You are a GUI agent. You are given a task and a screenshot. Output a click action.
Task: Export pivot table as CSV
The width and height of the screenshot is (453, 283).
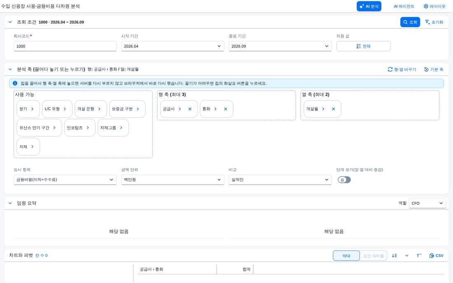tap(436, 255)
